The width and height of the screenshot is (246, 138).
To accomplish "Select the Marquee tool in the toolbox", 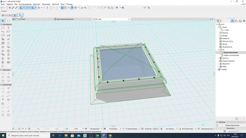I will (x=8, y=21).
